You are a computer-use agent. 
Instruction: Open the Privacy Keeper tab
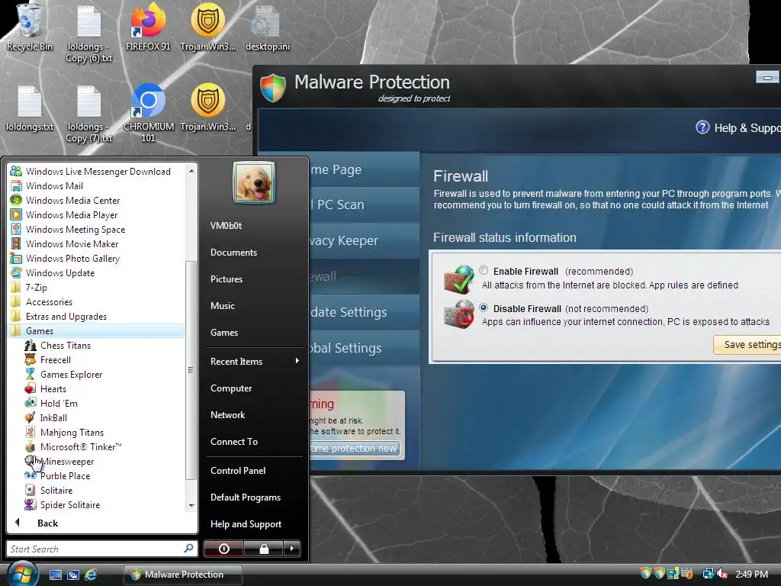[x=364, y=240]
